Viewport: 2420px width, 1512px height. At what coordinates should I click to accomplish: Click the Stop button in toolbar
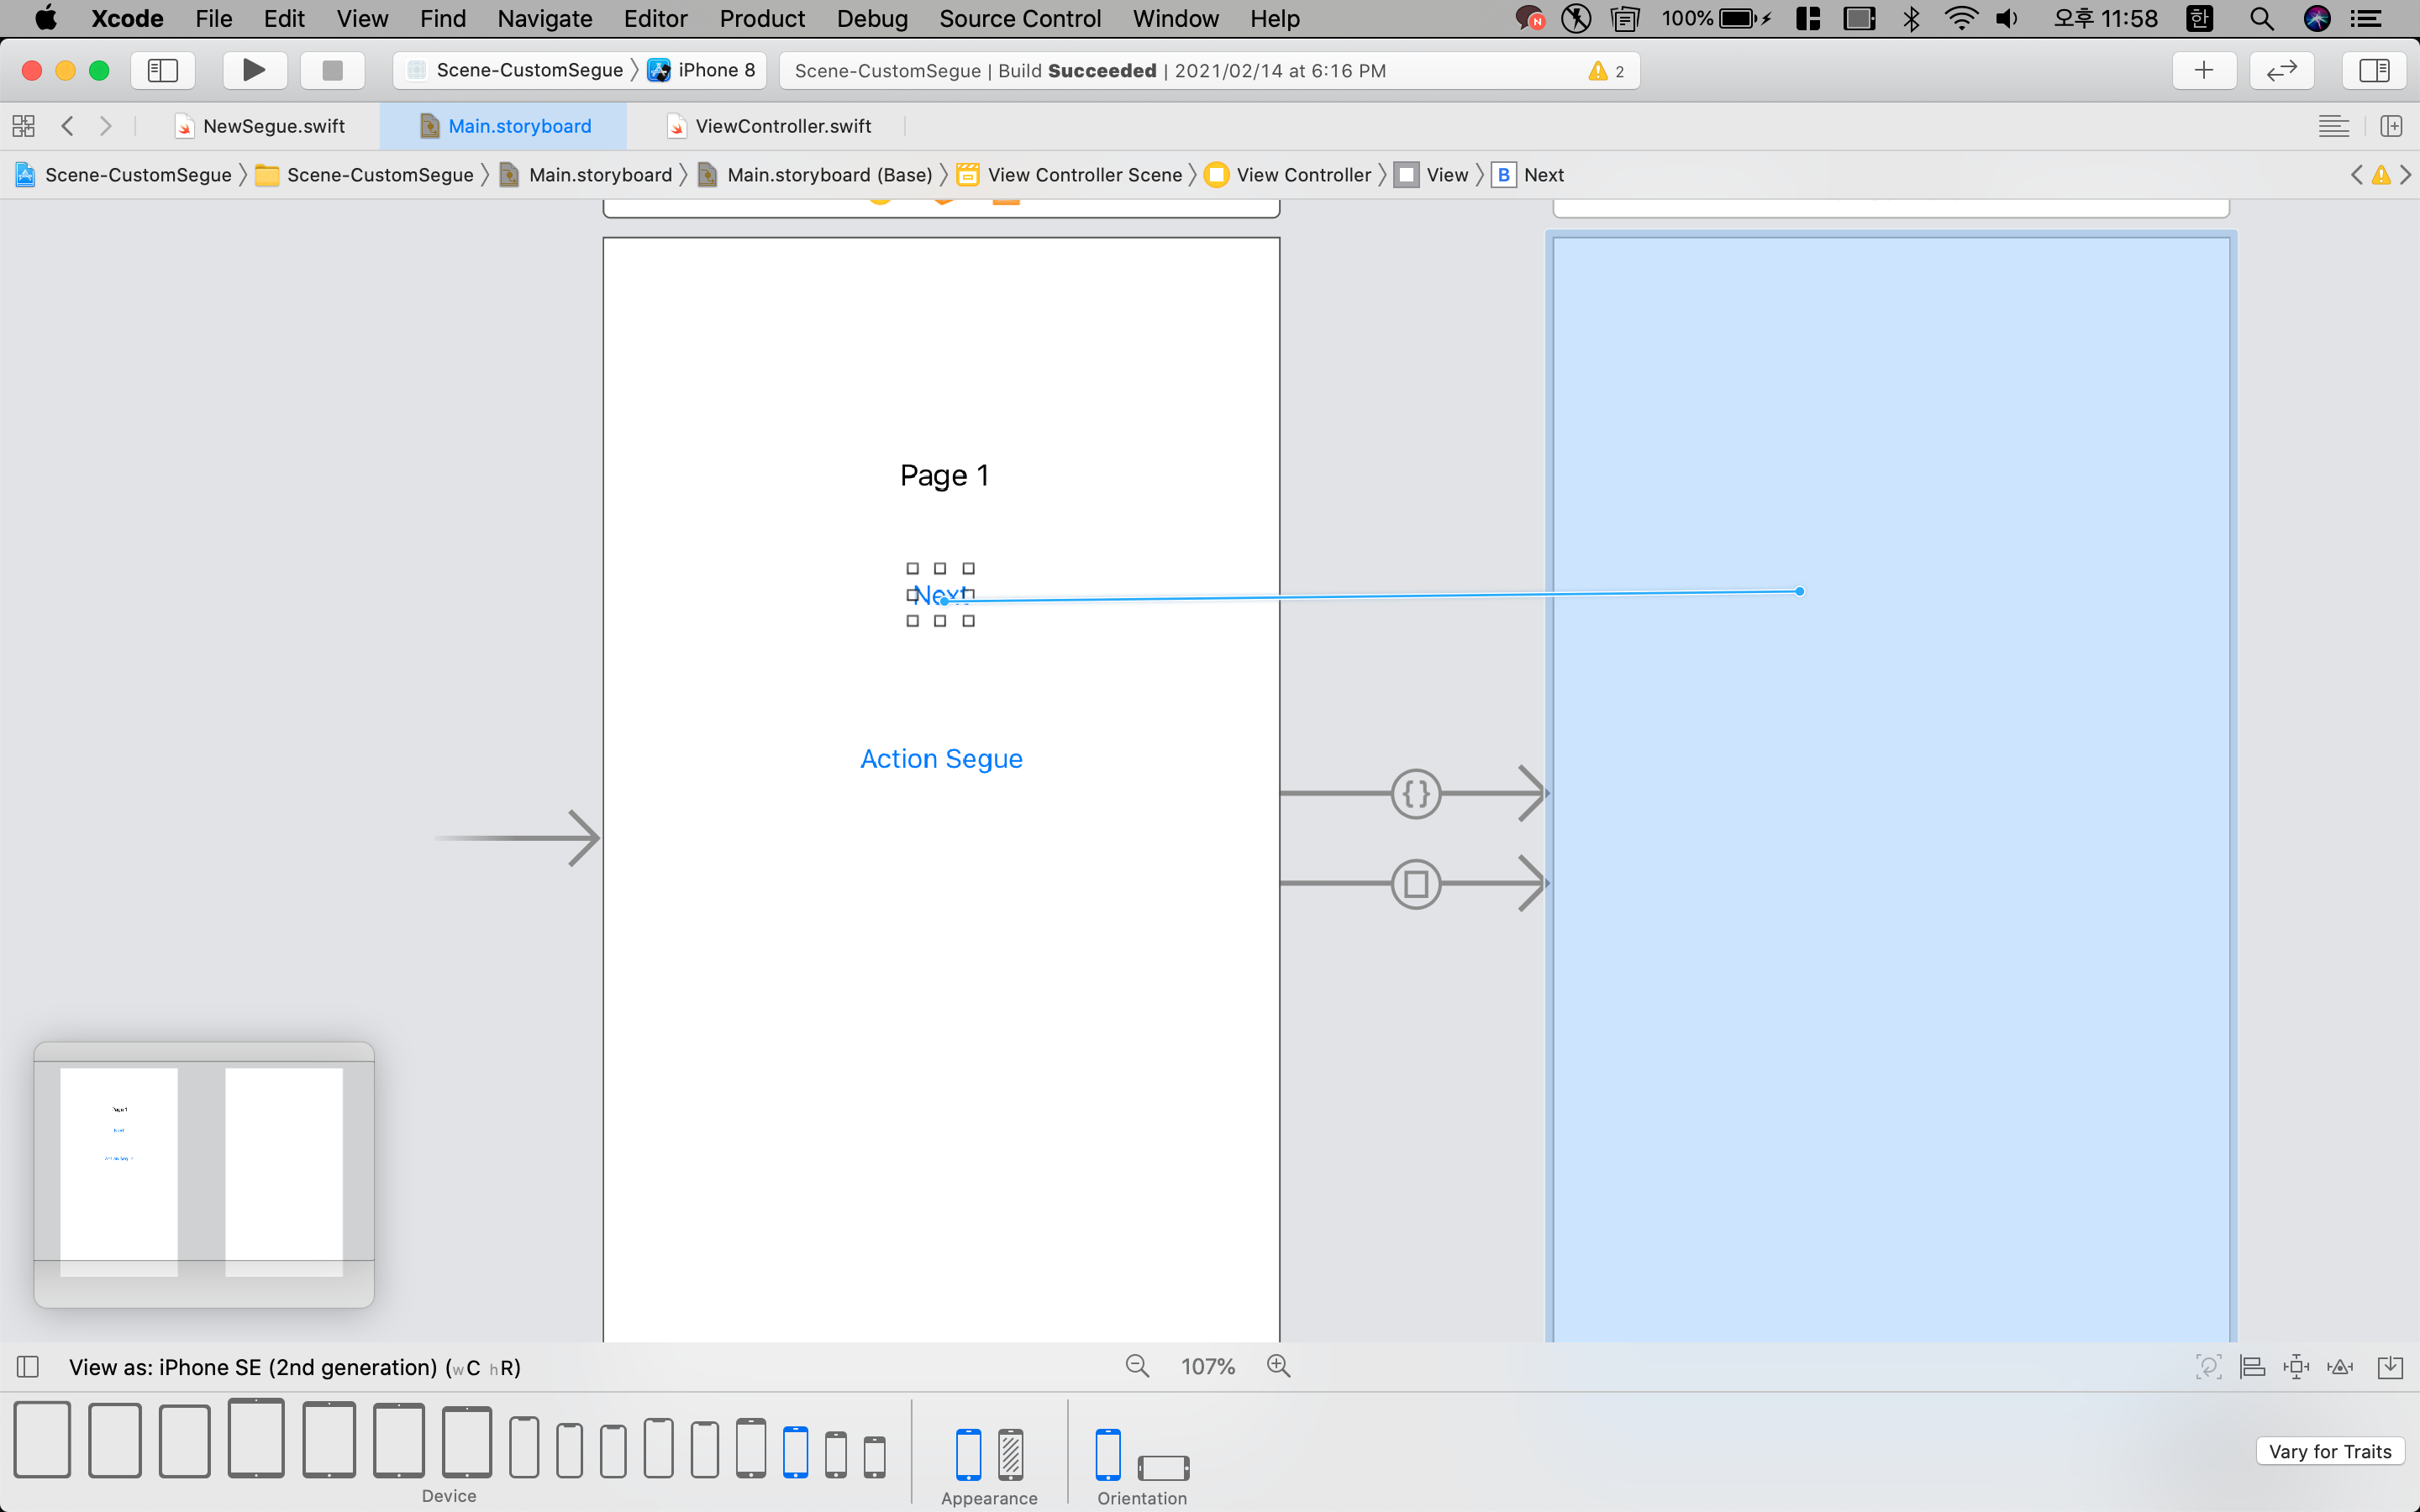[x=332, y=70]
